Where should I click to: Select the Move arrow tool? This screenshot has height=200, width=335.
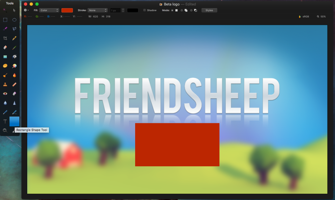[x=14, y=10]
